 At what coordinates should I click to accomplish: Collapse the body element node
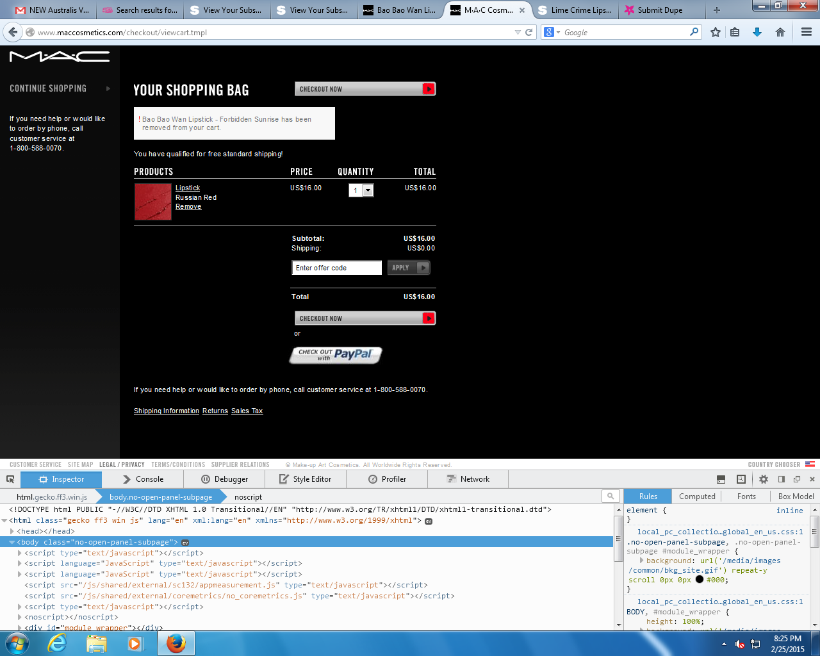click(x=12, y=543)
